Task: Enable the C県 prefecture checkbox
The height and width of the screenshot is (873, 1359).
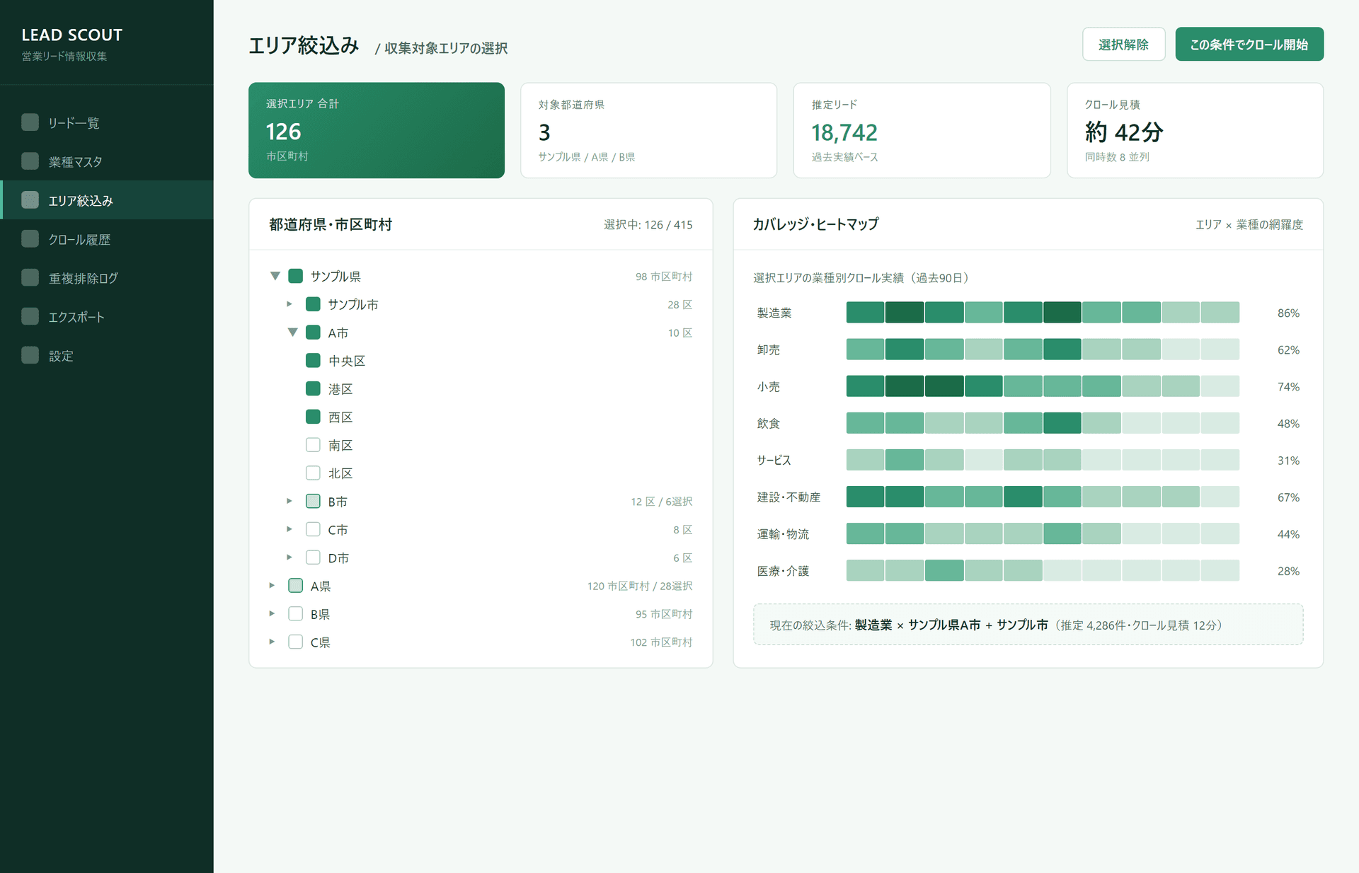Action: pyautogui.click(x=296, y=642)
